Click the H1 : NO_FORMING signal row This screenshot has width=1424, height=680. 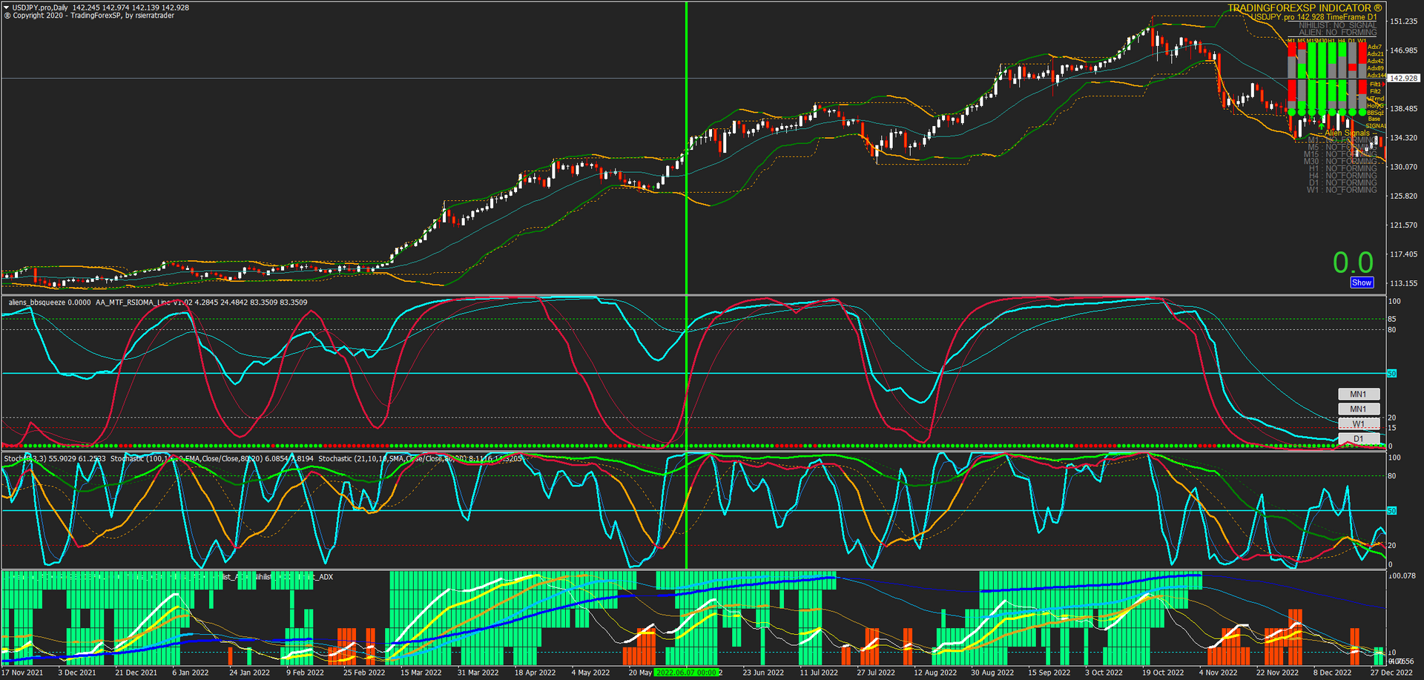[1342, 169]
